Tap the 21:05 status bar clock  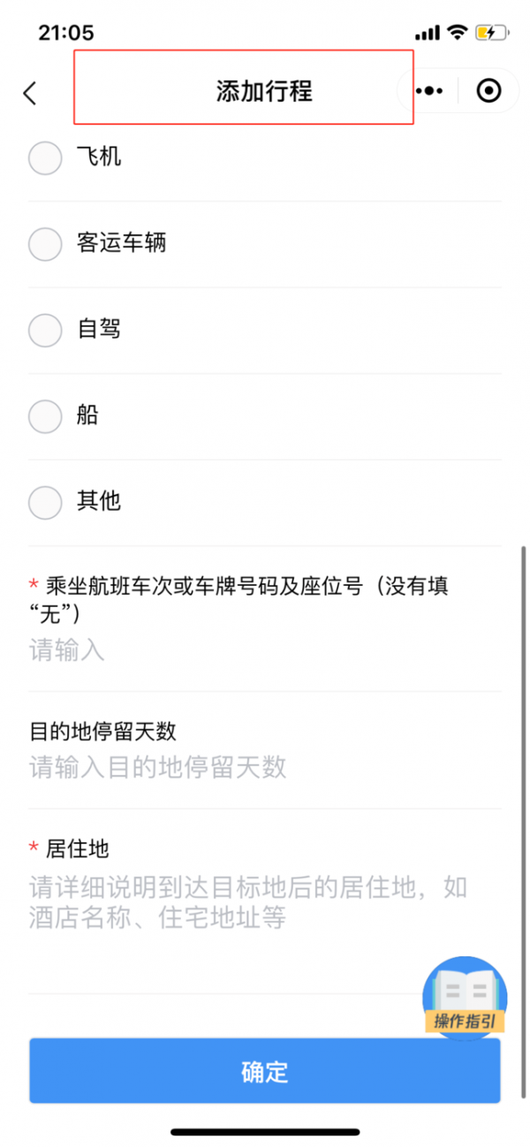coord(65,34)
